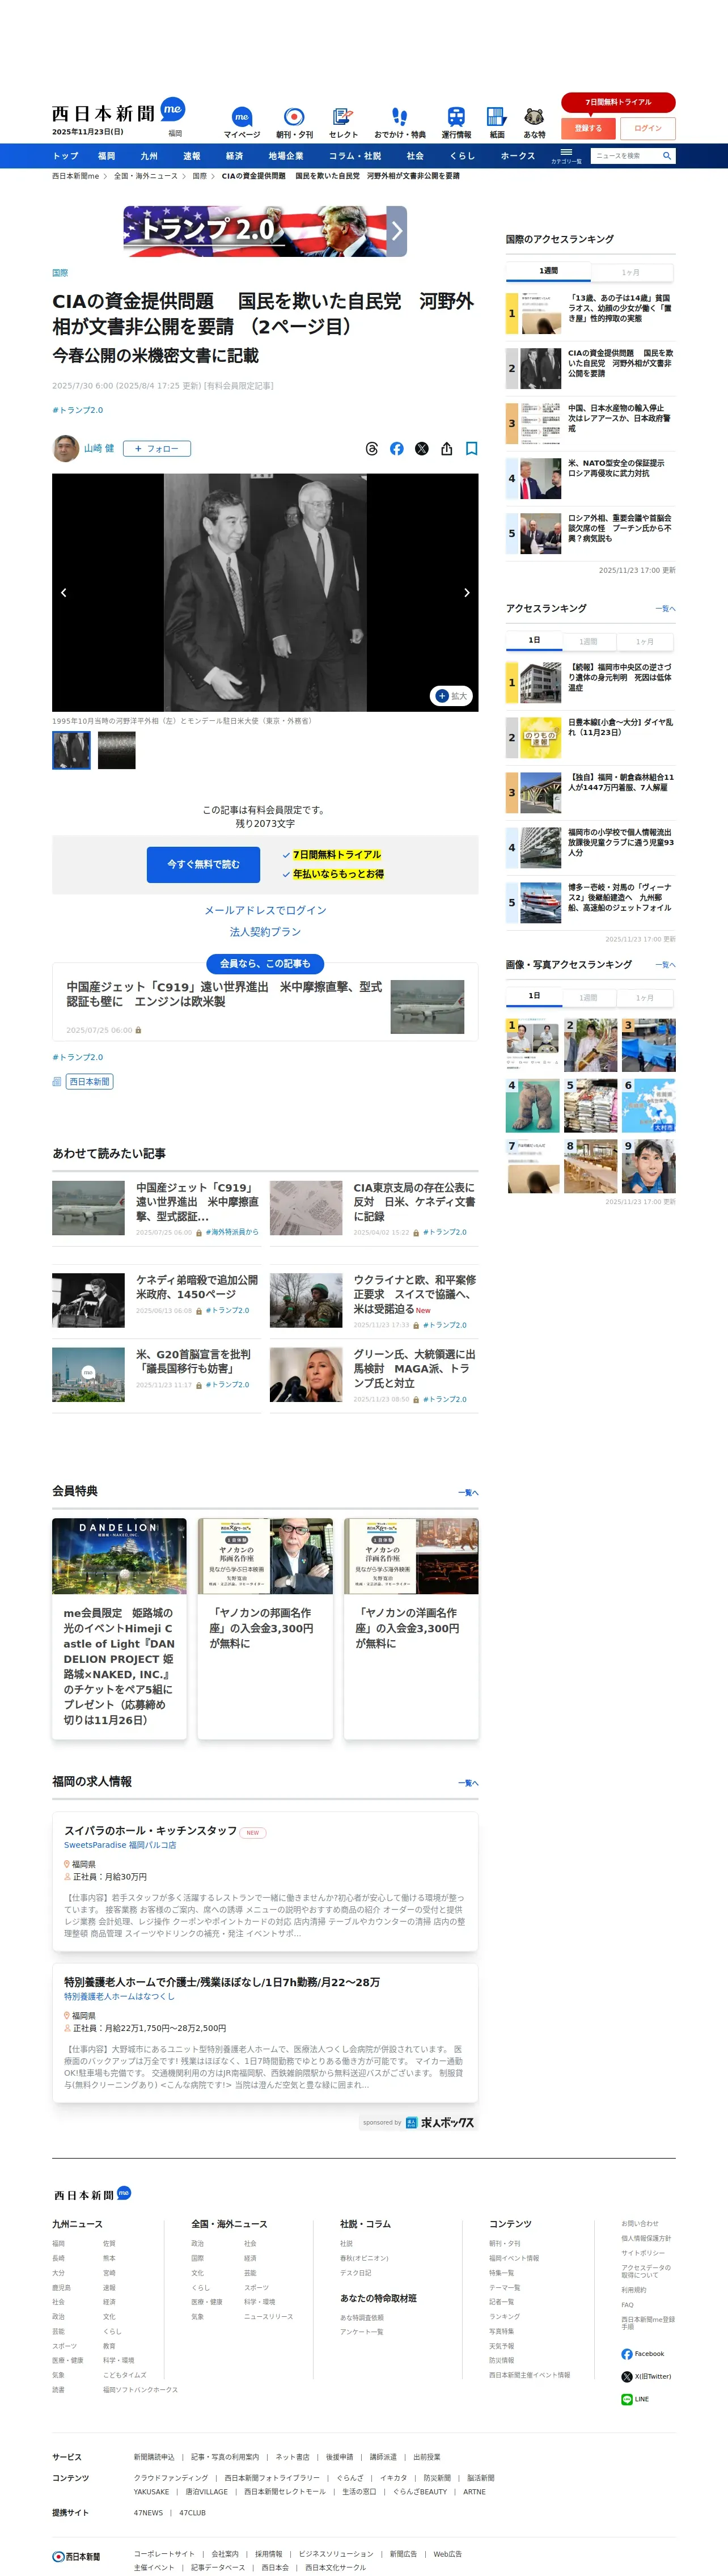The image size is (728, 2576).
Task: Switch photo ranking to 1ヶ月 tab
Action: (645, 997)
